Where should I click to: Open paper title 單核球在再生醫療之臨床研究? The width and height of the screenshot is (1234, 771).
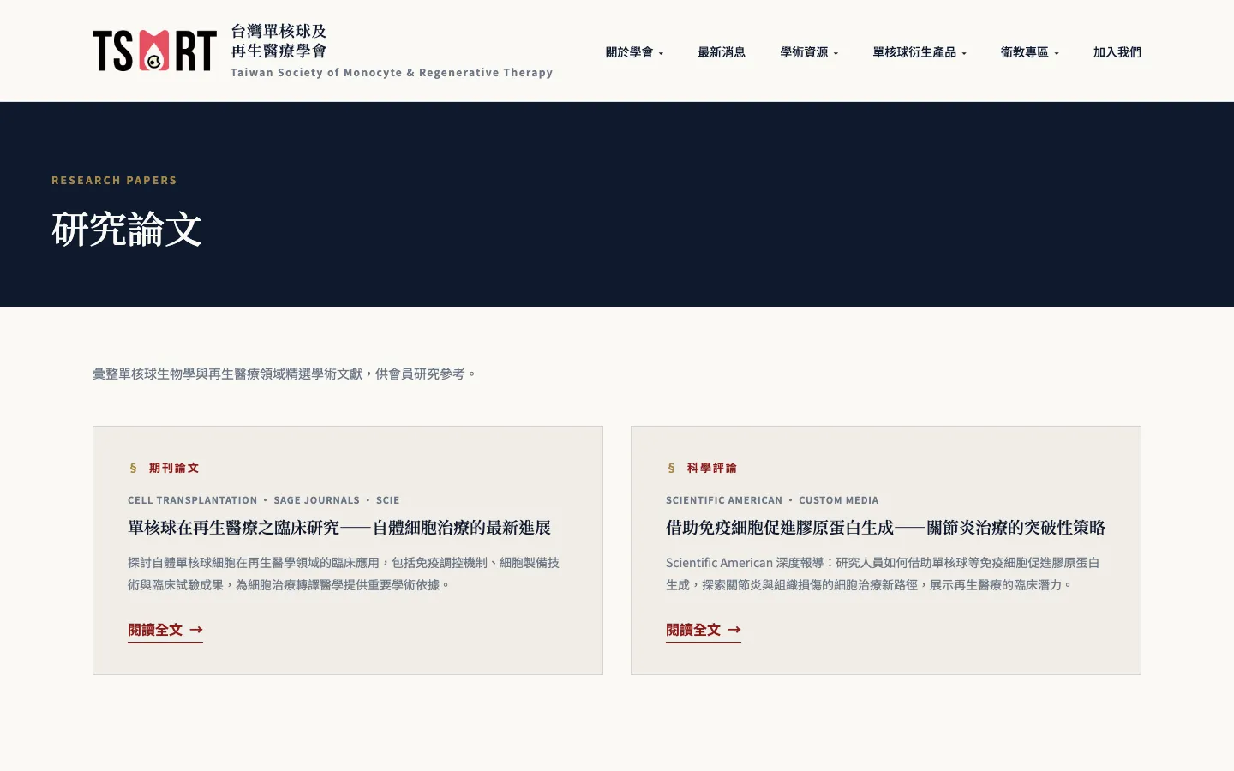[339, 528]
